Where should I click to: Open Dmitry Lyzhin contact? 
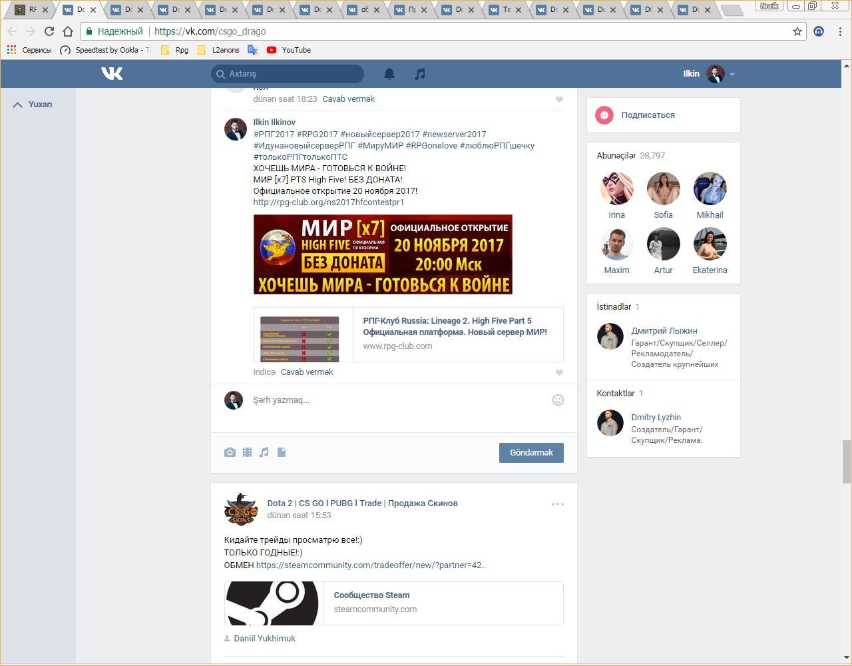tap(656, 418)
